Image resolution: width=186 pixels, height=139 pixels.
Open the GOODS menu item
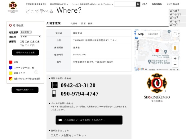(157, 4)
